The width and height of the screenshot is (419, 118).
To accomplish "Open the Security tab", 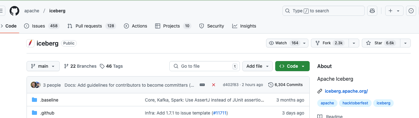I will [x=212, y=26].
